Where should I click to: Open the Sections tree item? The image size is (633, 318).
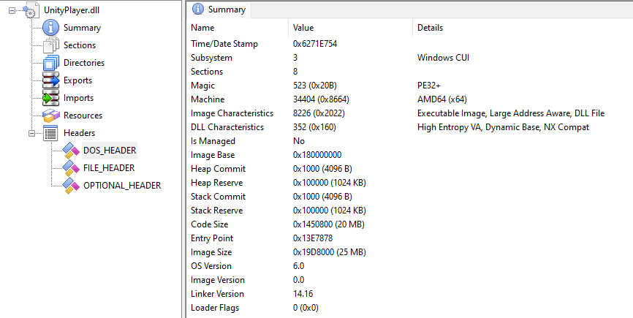(x=80, y=45)
